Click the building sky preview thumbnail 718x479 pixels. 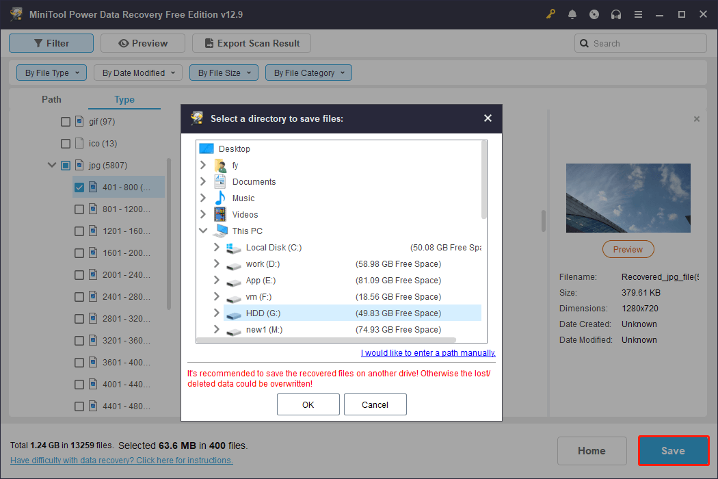pyautogui.click(x=628, y=198)
